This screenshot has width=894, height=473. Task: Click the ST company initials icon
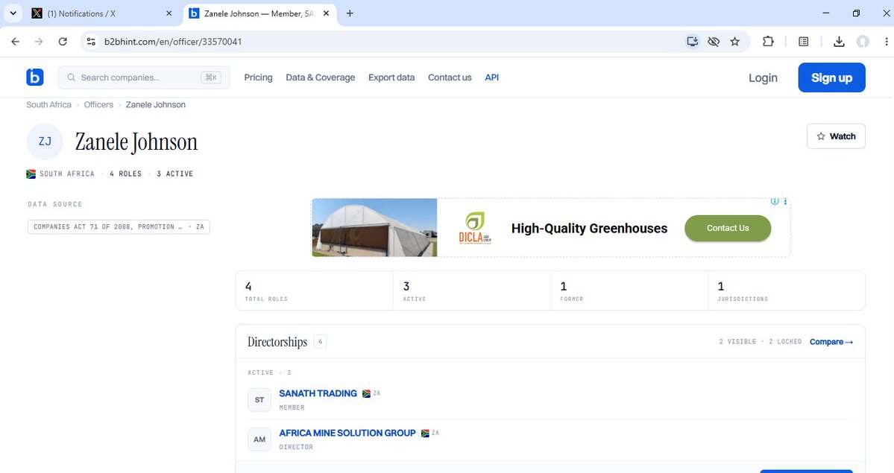coord(259,399)
